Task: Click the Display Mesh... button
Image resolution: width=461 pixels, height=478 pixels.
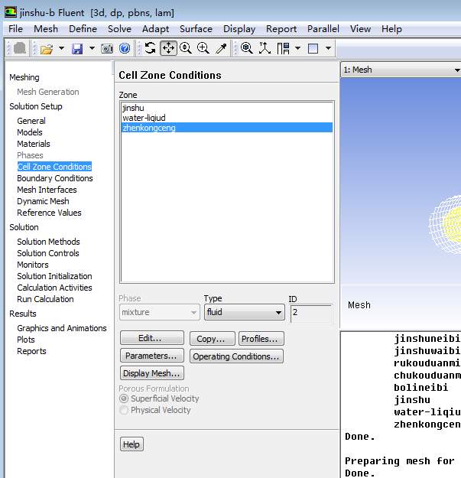Action: click(152, 373)
